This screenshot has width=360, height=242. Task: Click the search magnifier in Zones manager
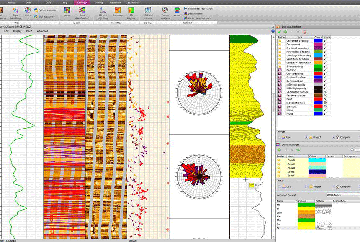(352, 150)
